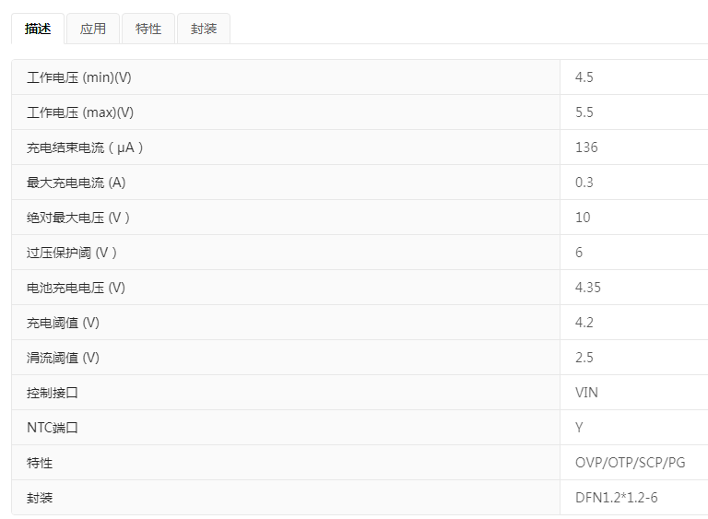This screenshot has height=519, width=708.
Task: Select the 0.3 charge current value
Action: click(x=584, y=183)
